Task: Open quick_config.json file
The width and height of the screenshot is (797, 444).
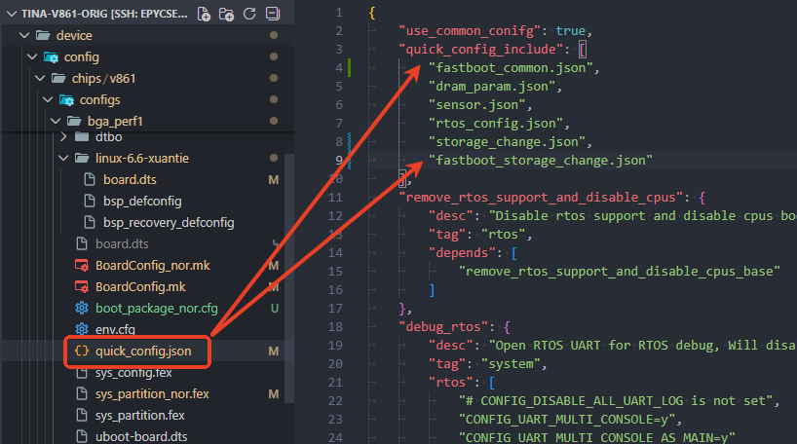Action: [143, 350]
